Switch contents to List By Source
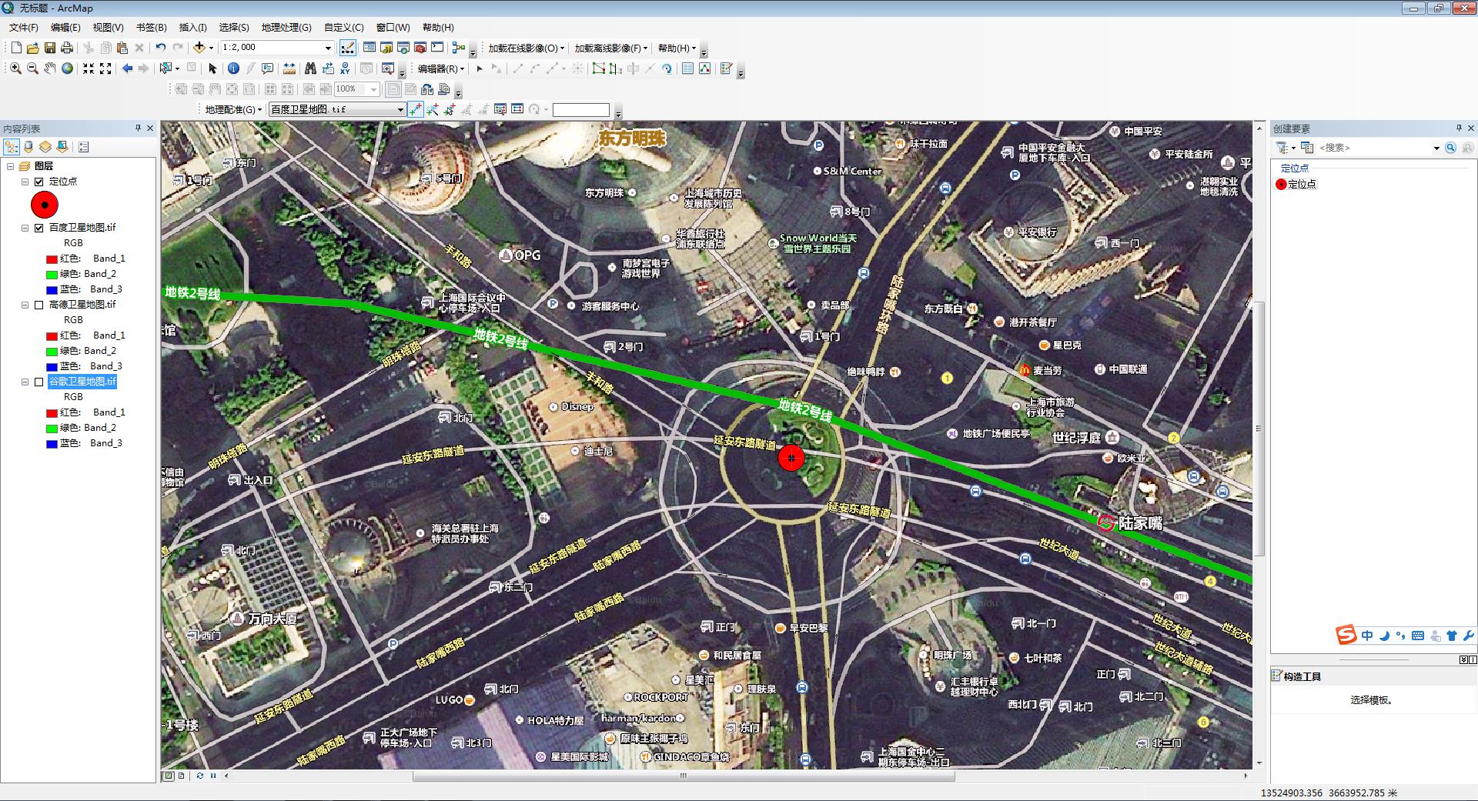1478x801 pixels. [x=28, y=147]
